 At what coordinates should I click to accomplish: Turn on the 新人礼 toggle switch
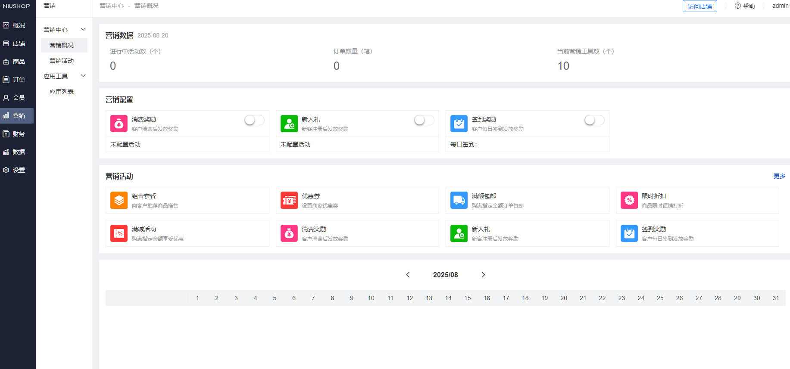[x=424, y=120]
